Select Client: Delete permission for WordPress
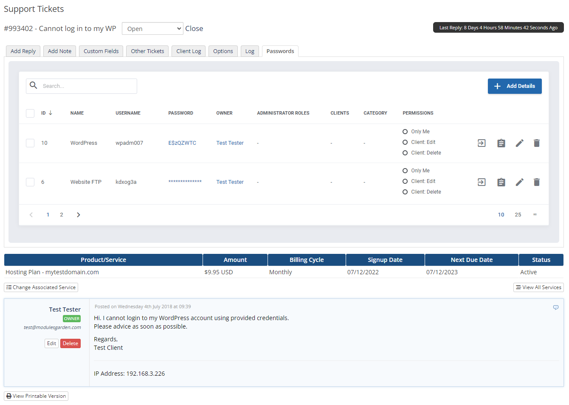Image resolution: width=569 pixels, height=405 pixels. pyautogui.click(x=405, y=153)
